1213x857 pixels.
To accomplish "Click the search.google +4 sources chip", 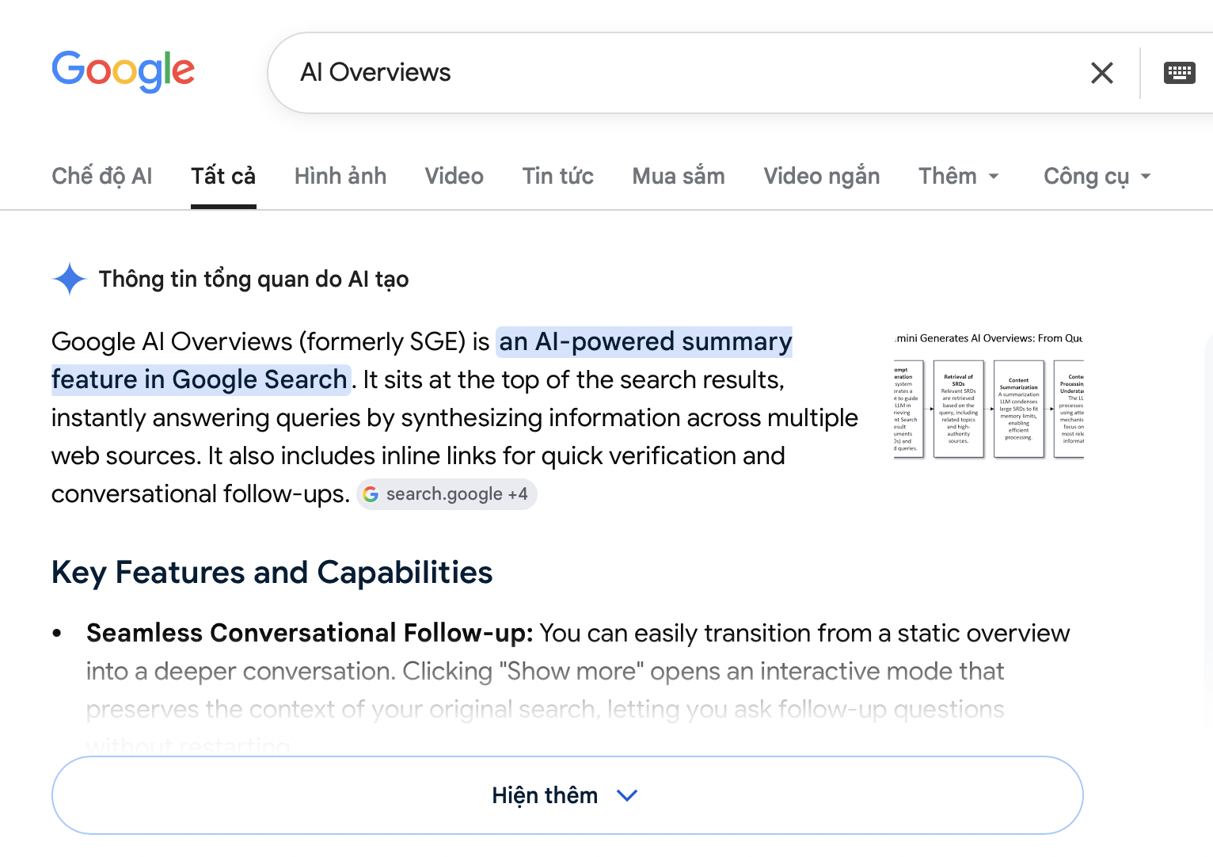I will 447,494.
